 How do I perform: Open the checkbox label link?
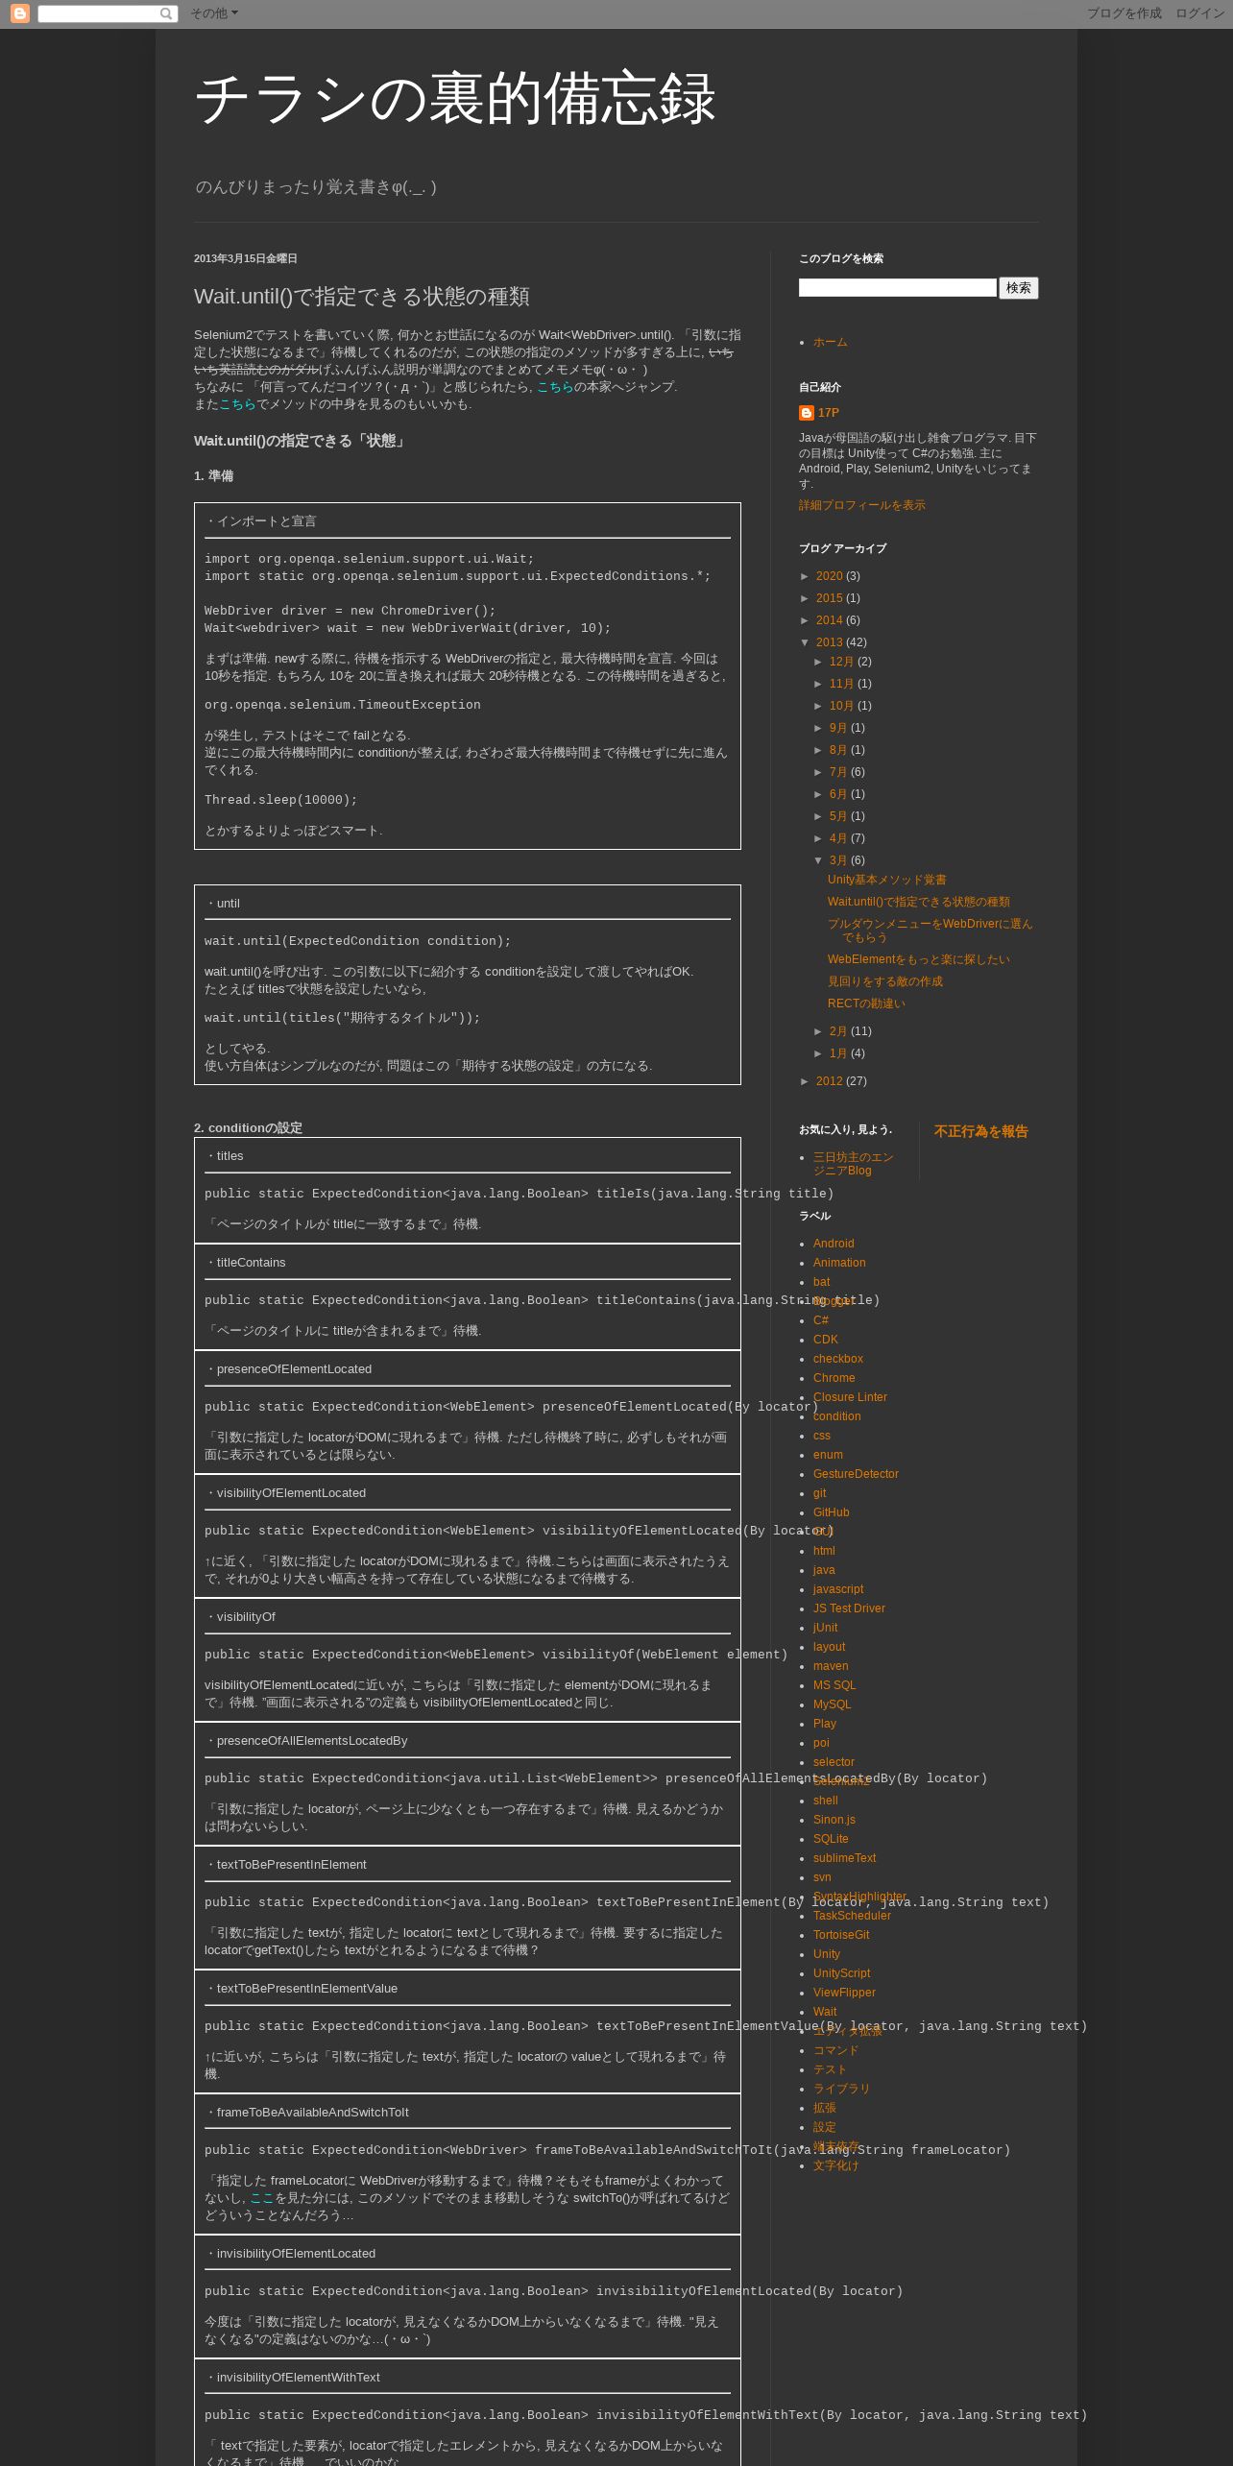(x=837, y=1359)
